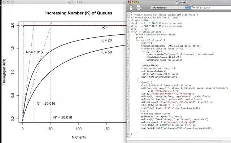Click the document icon in the moreq.r toolbar

click(x=131, y=8)
